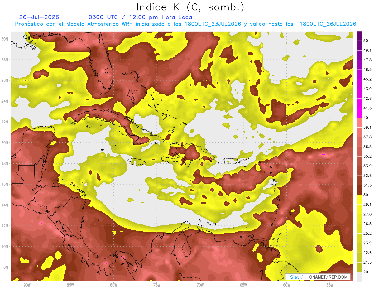Click the 26N latitude axis label
Image resolution: width=374 pixels, height=289 pixels.
click(5, 80)
